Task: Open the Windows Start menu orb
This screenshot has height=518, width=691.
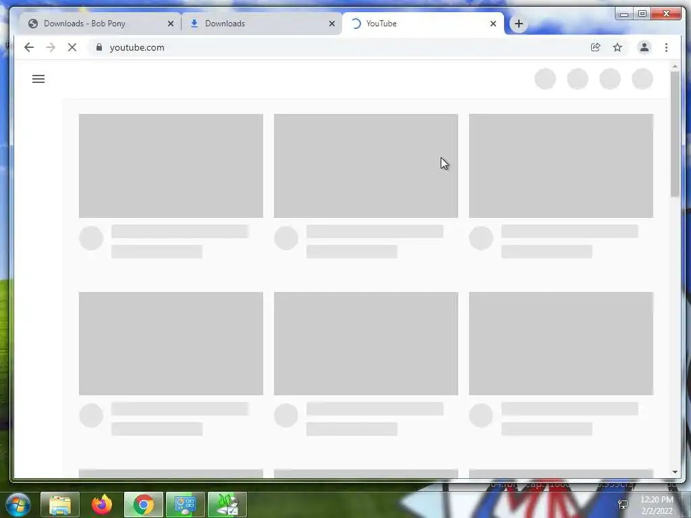Action: 18,505
